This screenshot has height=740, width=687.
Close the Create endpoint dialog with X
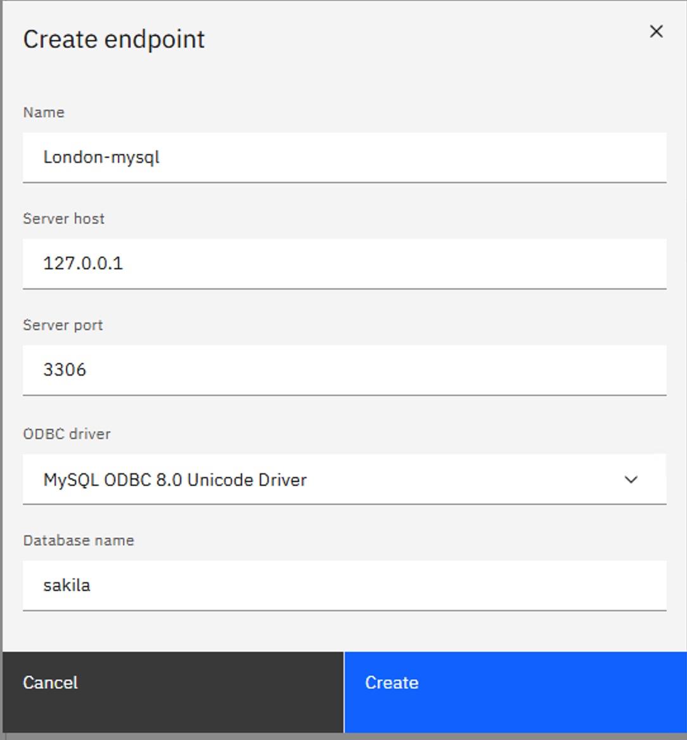tap(656, 32)
